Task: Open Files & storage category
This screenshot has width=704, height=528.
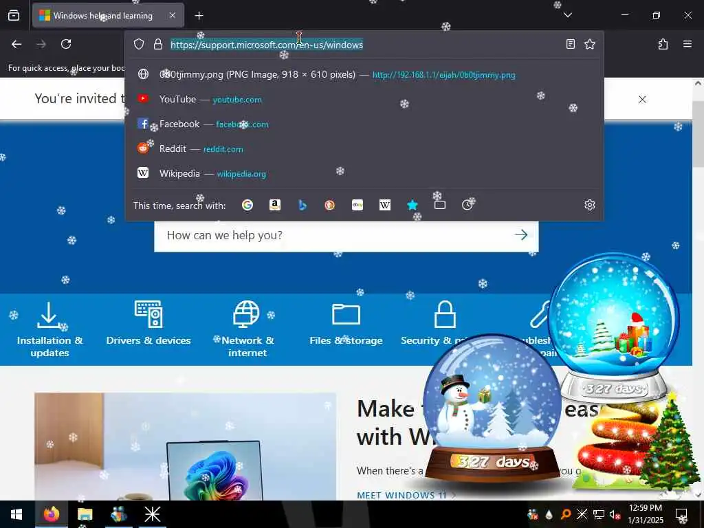Action: [x=346, y=323]
